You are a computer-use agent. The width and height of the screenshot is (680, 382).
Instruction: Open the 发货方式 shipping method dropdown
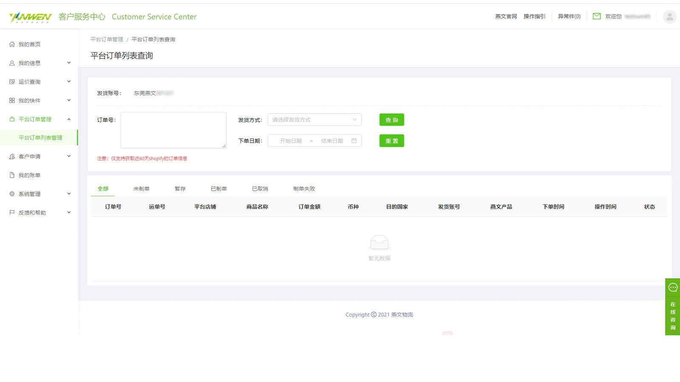pos(314,120)
